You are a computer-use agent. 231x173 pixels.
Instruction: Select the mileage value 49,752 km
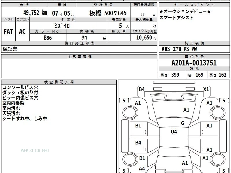point(35,13)
